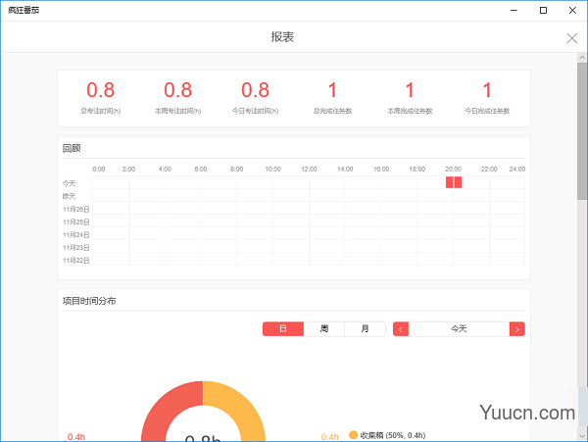Click the 本周专注时间 value 0.8
This screenshot has height=442, width=588.
(177, 90)
